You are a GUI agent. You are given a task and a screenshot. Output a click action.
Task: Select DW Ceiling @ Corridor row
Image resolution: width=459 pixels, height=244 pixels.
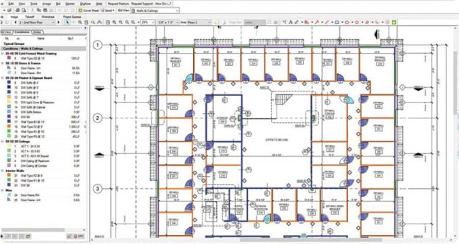pos(43,166)
